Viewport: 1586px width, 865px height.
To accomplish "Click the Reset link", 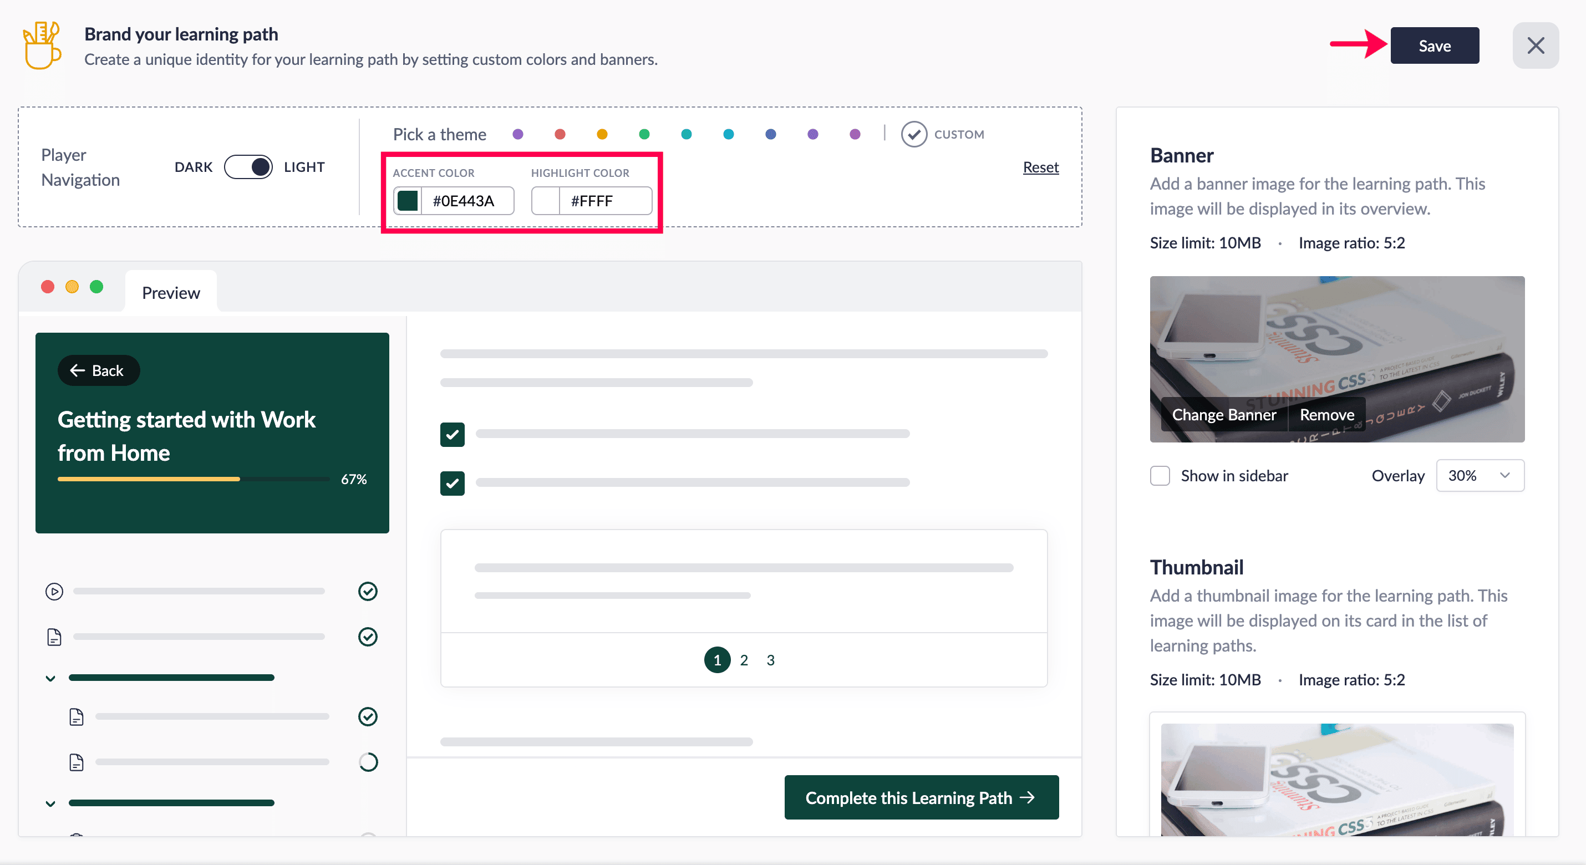I will tap(1040, 167).
